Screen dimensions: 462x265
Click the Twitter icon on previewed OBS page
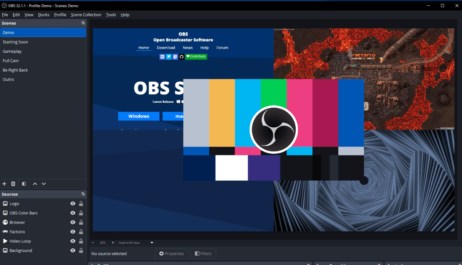(169, 57)
